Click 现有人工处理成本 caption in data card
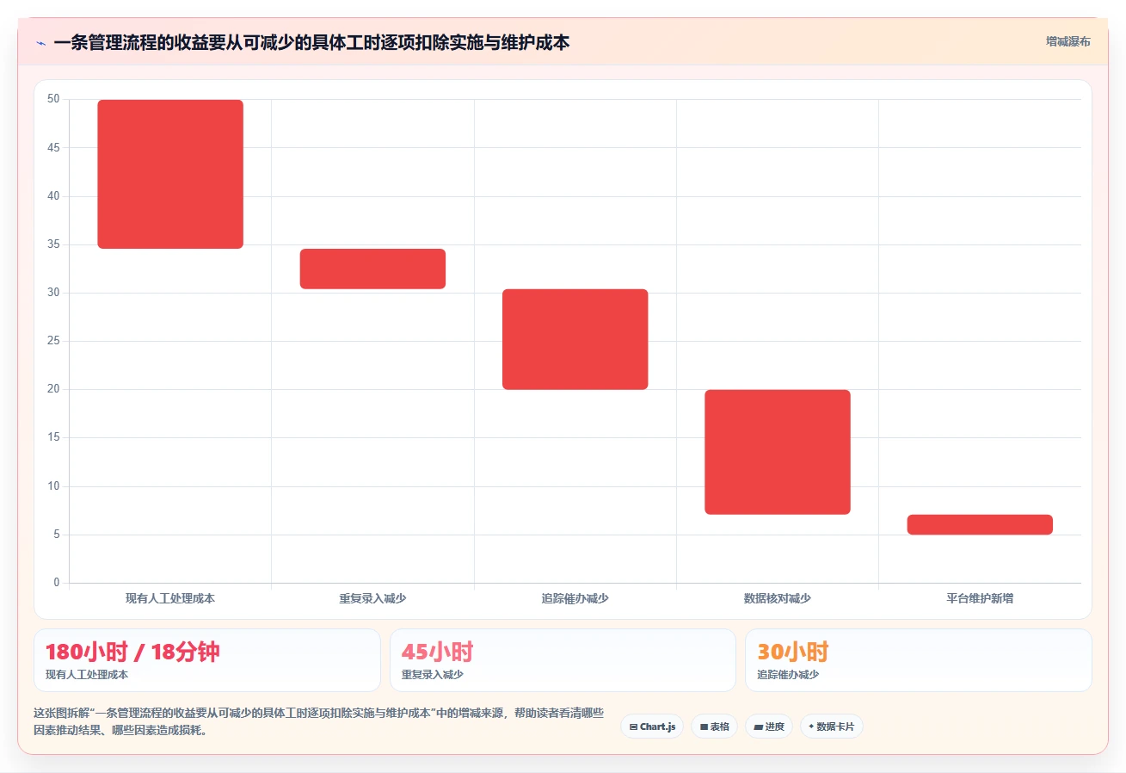 (87, 675)
